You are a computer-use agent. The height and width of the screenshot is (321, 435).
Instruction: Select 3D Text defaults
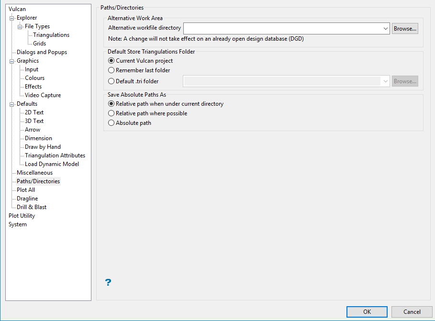[x=34, y=121]
